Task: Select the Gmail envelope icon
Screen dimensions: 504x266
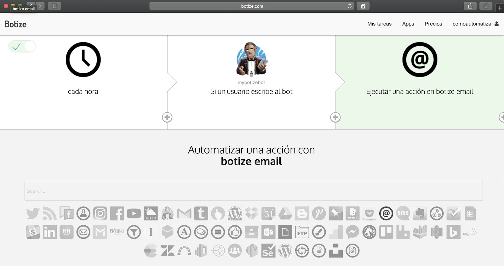Action: [184, 213]
